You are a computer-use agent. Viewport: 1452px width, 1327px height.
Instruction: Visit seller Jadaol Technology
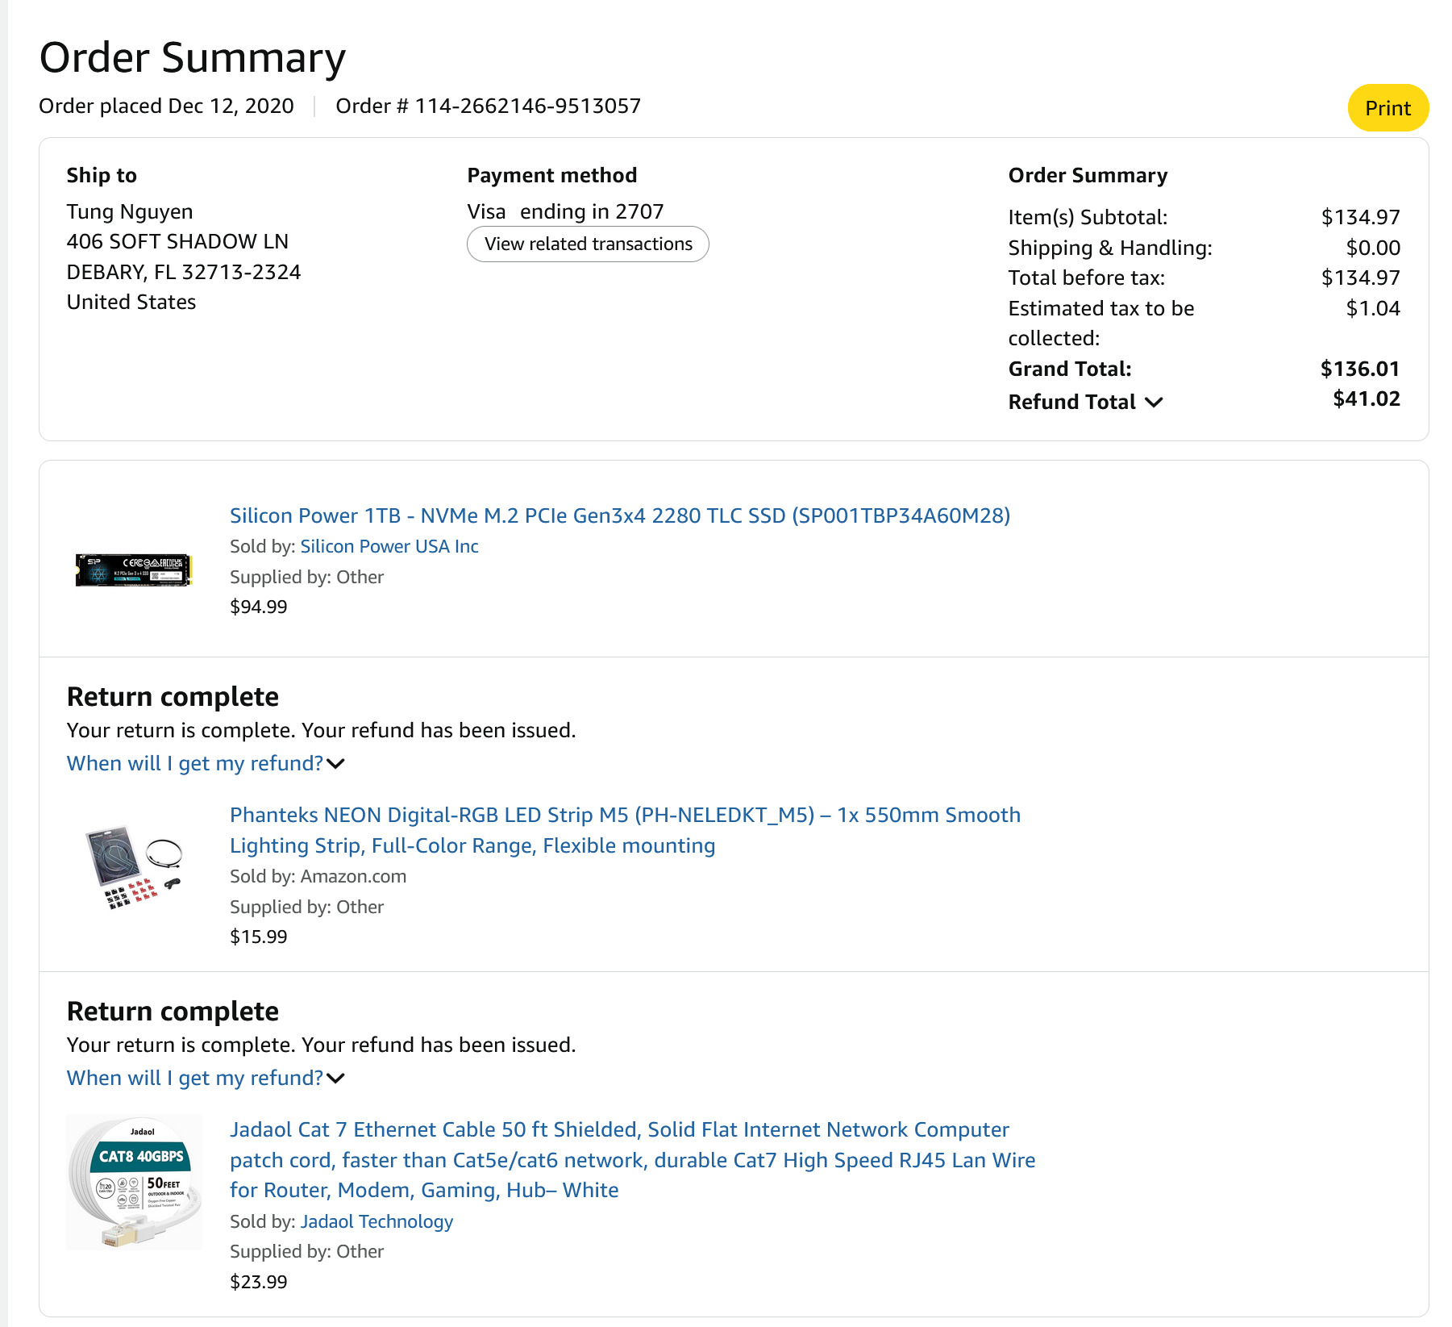coord(377,1221)
